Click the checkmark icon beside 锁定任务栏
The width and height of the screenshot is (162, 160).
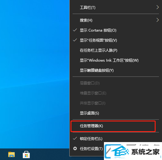click(x=75, y=138)
